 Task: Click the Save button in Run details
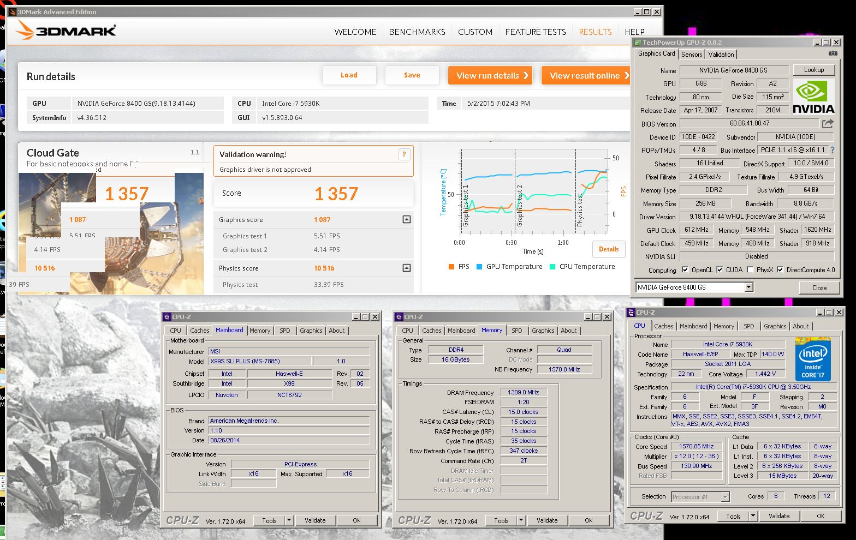[412, 75]
